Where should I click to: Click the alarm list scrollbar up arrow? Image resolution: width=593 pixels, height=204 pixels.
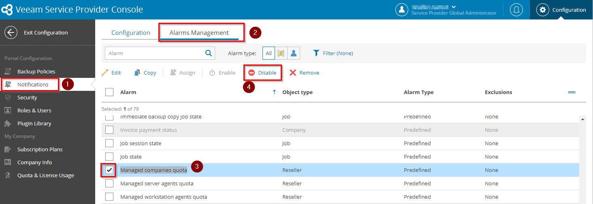click(x=582, y=119)
